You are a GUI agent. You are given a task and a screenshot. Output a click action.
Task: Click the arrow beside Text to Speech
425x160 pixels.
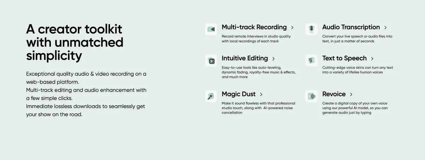pos(372,59)
